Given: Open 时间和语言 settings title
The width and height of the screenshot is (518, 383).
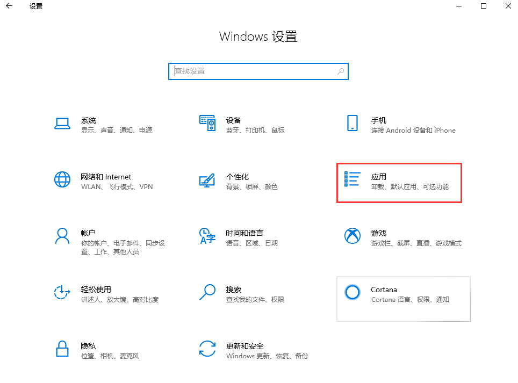Looking at the screenshot, I should pyautogui.click(x=244, y=233).
